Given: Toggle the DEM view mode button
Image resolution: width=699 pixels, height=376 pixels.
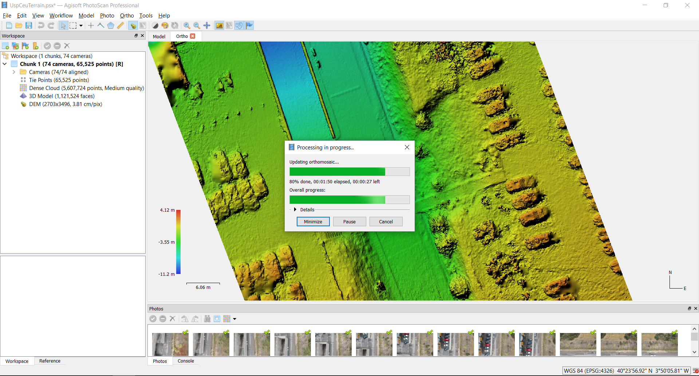Looking at the screenshot, I should [133, 26].
